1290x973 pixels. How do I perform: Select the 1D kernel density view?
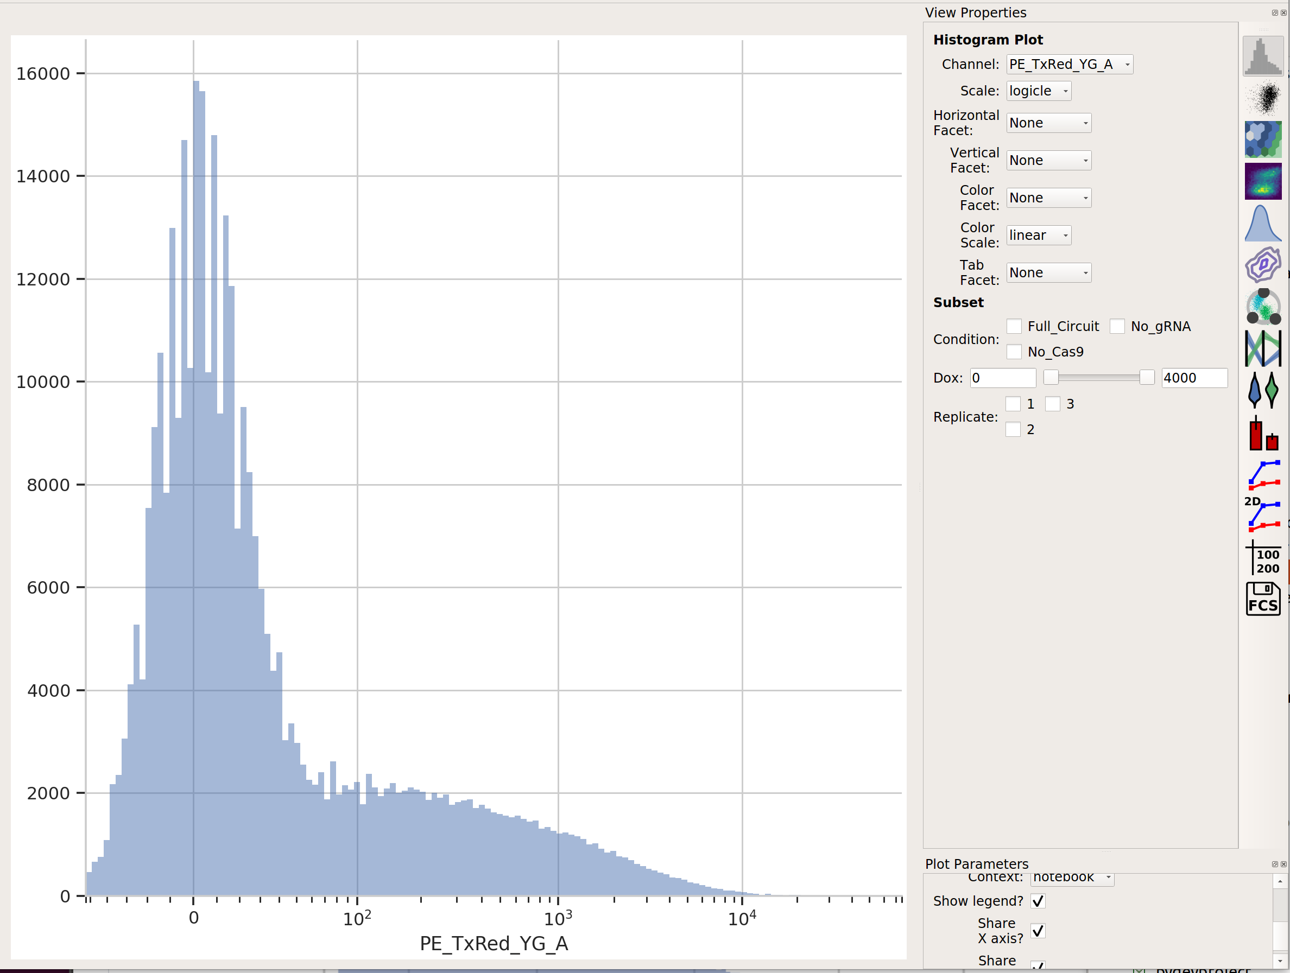tap(1263, 223)
